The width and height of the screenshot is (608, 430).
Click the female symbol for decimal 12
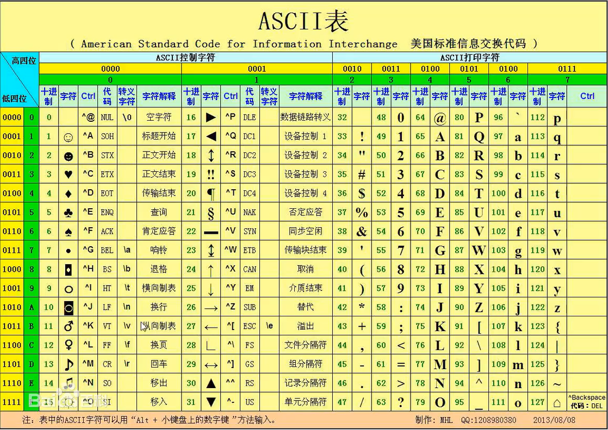68,345
